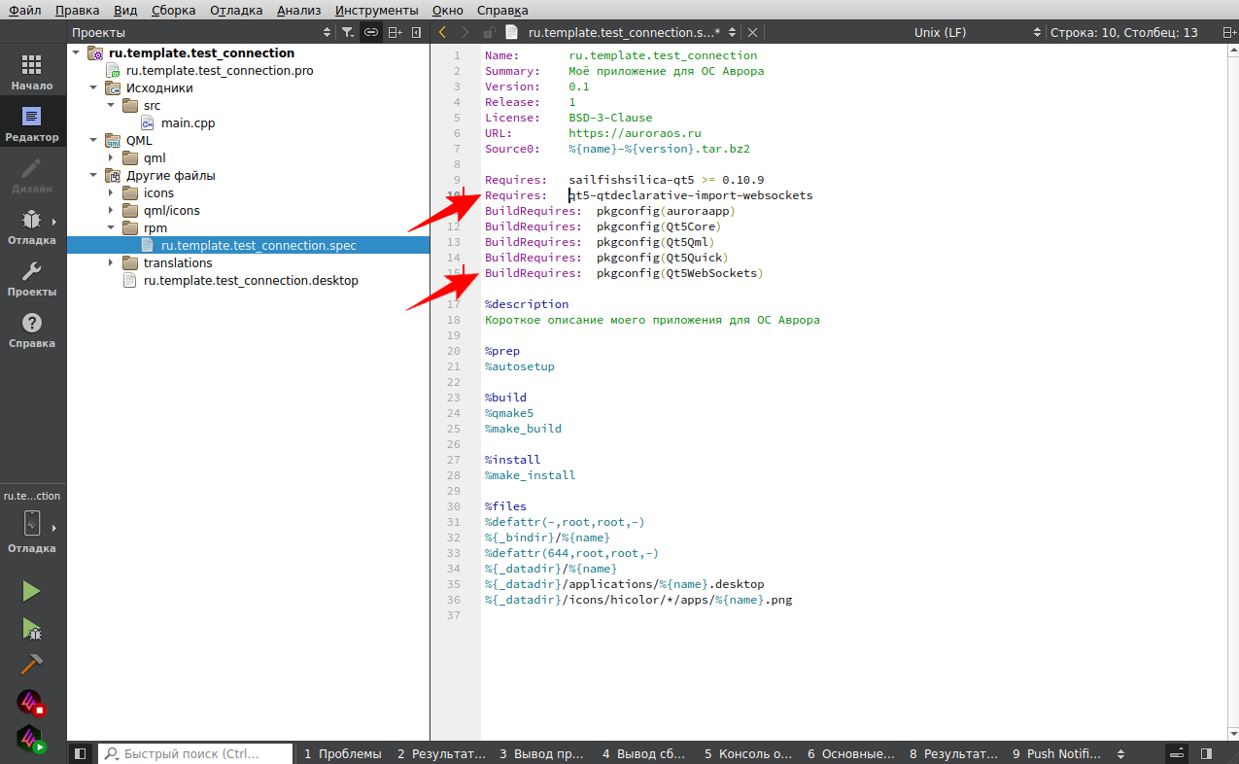1239x764 pixels.
Task: Open the 1 Проблемы output pane
Action: coord(342,753)
